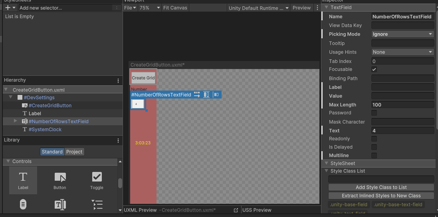Click the plus icon to add a stylesheet
The image size is (438, 217).
point(8,8)
